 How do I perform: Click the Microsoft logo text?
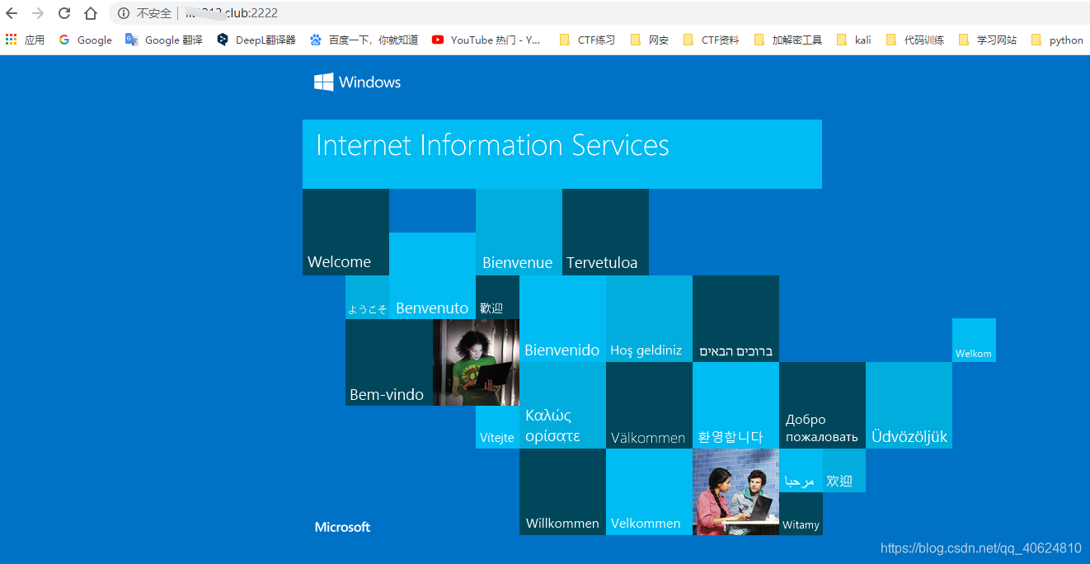coord(342,527)
